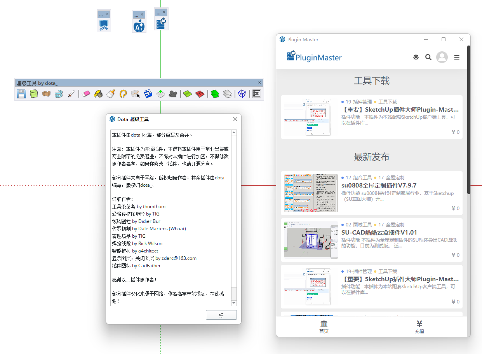Toggle brightness theme icon in Plugin Master

click(416, 57)
